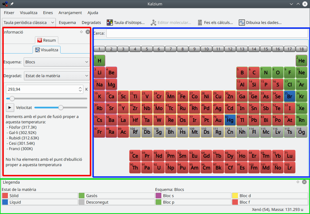The width and height of the screenshot is (310, 214).
Task: Click the Velocitat speed slider
Action: (x=61, y=108)
